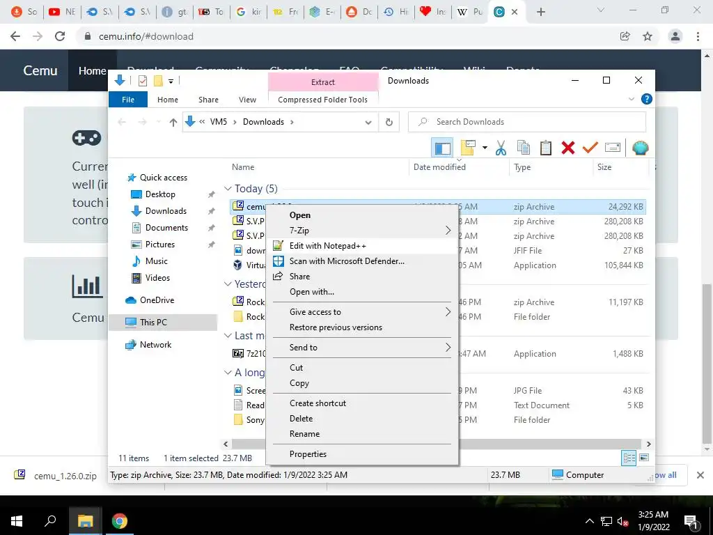This screenshot has height=535, width=713.
Task: Collapse the Last month group chevron
Action: [228, 336]
